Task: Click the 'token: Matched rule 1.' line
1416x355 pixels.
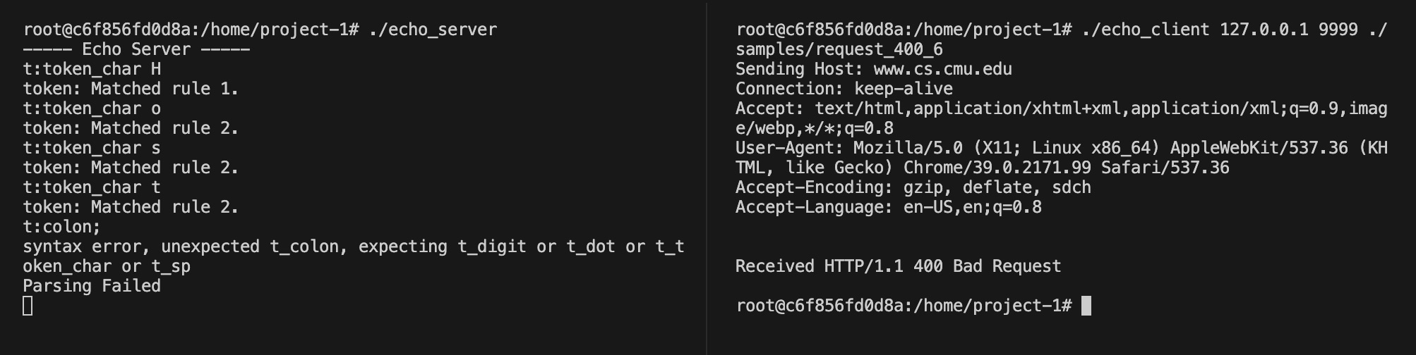Action: [131, 89]
